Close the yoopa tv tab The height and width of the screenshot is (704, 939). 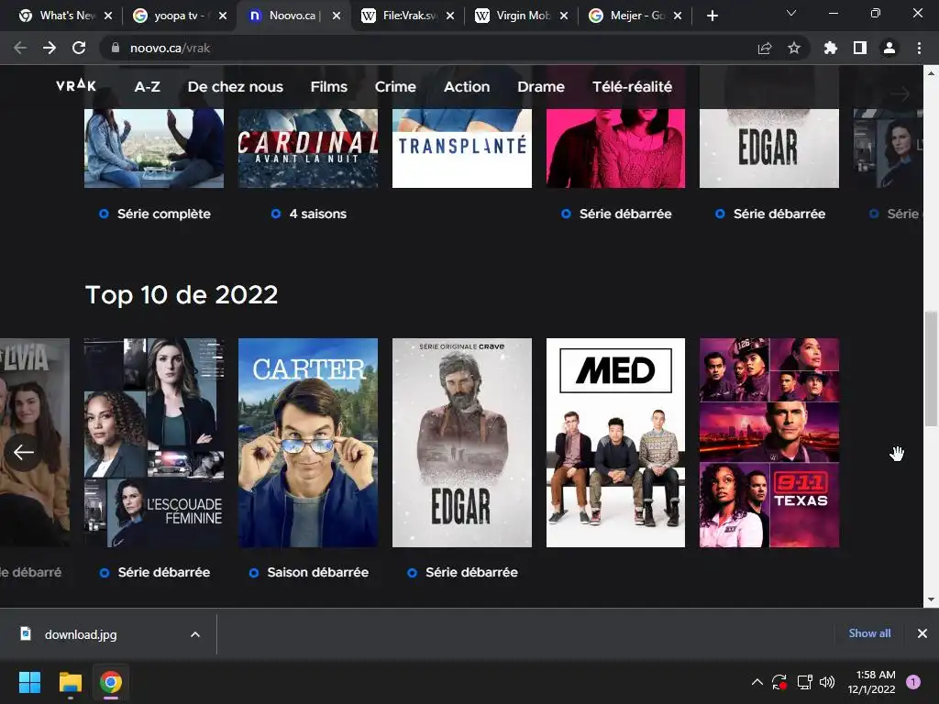[x=223, y=16]
